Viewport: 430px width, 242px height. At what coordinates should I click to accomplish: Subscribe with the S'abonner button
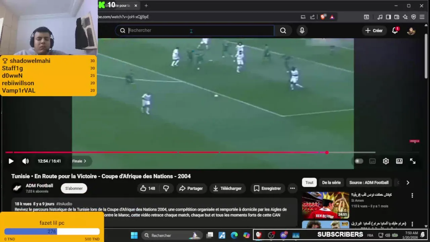(x=74, y=189)
